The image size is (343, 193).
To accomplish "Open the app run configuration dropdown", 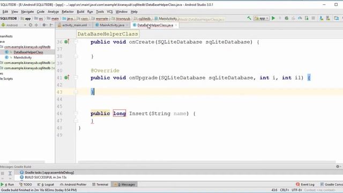I will (x=261, y=18).
